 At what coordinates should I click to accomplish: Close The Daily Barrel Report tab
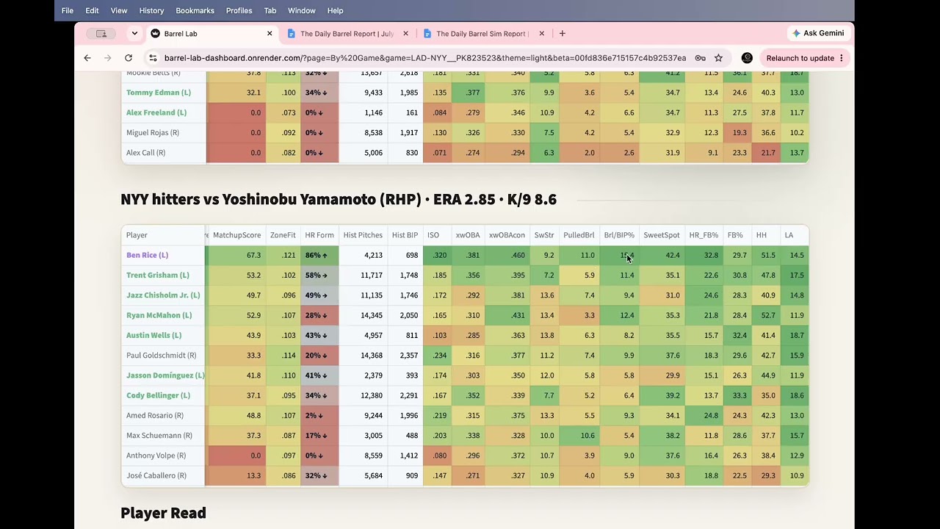point(405,33)
